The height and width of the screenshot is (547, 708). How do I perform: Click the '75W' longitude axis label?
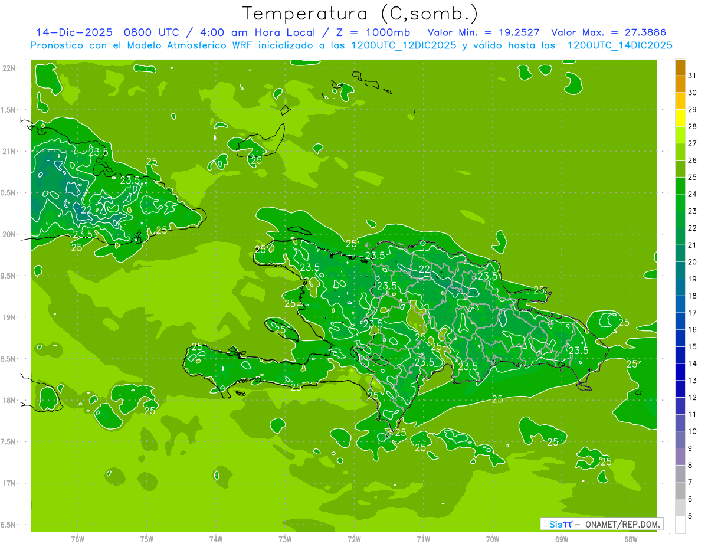(x=147, y=539)
